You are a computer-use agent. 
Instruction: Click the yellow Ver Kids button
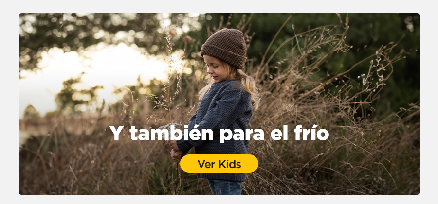(219, 164)
